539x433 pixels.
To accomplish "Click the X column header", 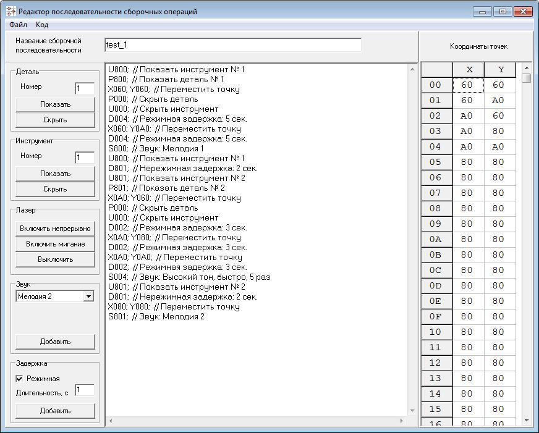I will pos(469,70).
